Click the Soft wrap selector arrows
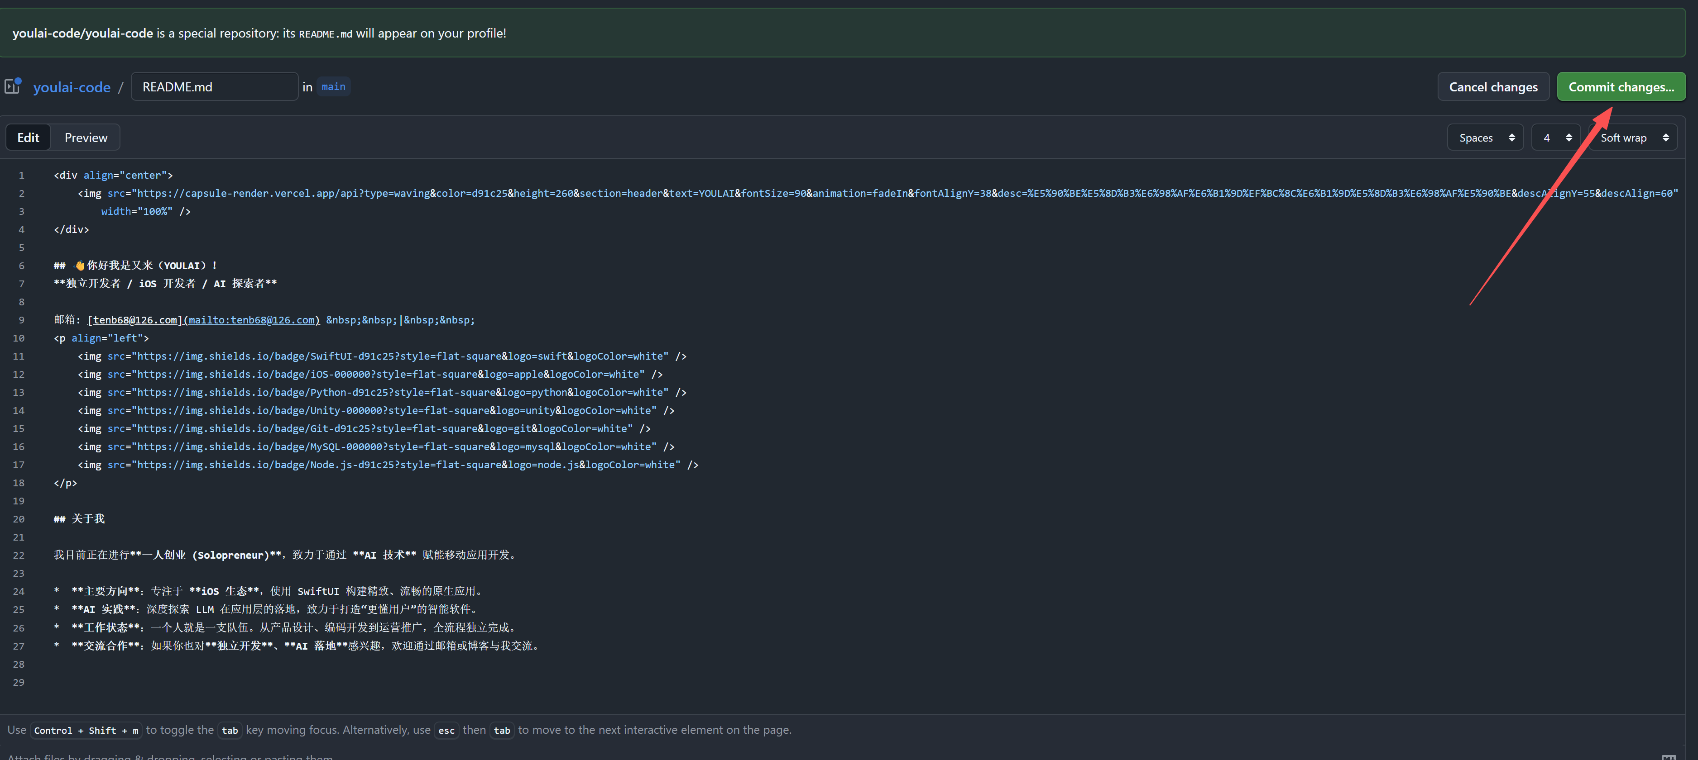The width and height of the screenshot is (1698, 760). 1665,138
